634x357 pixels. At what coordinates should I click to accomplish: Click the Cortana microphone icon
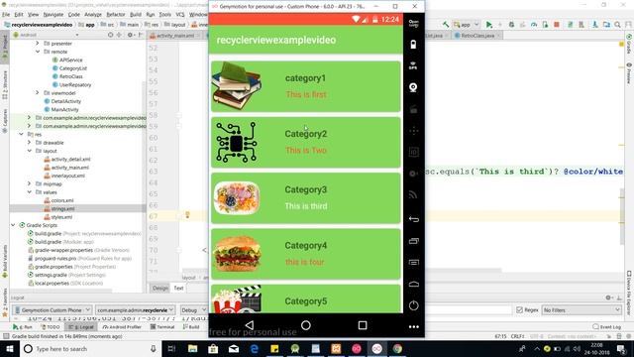point(154,348)
